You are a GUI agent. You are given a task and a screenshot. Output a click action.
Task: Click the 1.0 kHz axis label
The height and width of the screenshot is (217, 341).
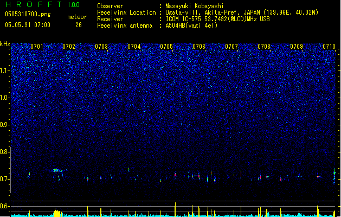point(4,98)
